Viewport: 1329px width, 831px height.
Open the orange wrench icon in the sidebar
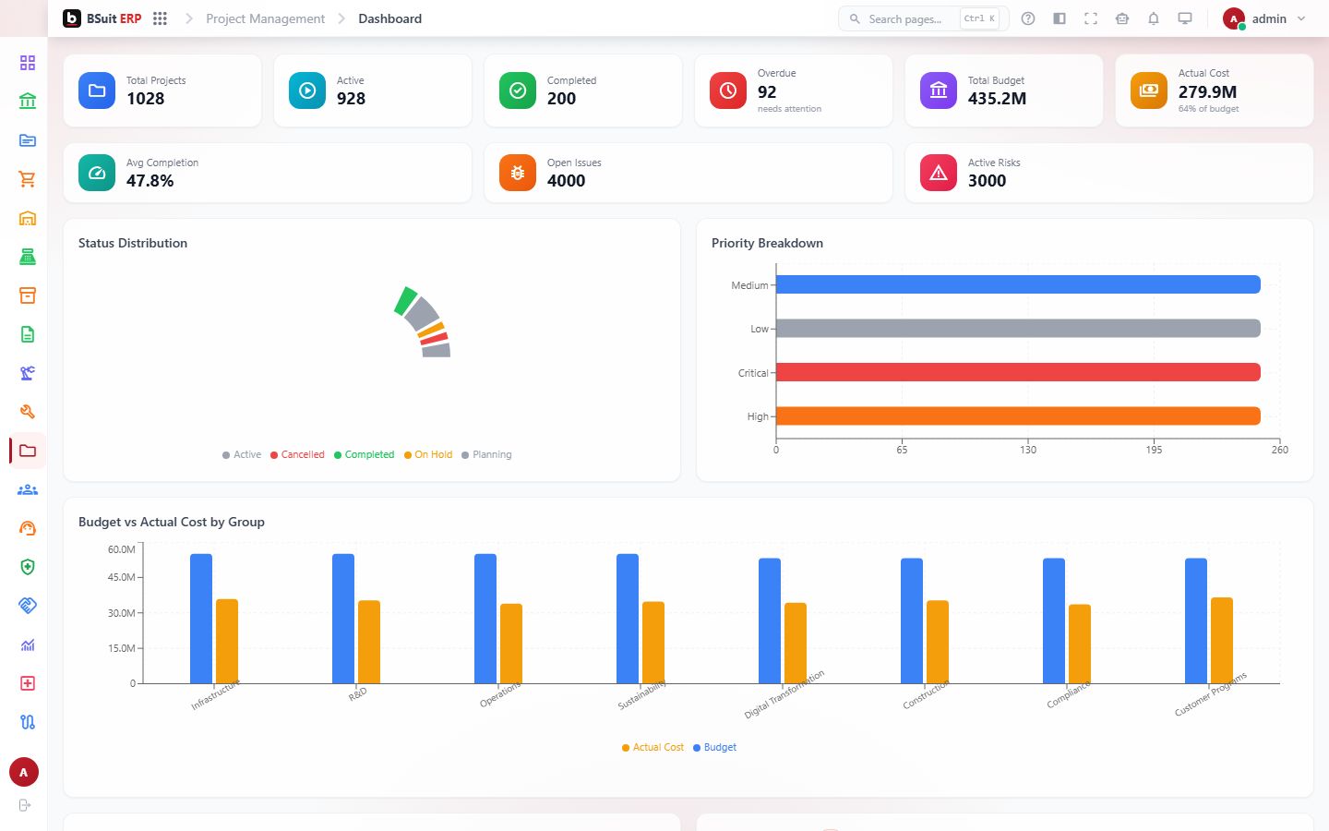pyautogui.click(x=28, y=412)
